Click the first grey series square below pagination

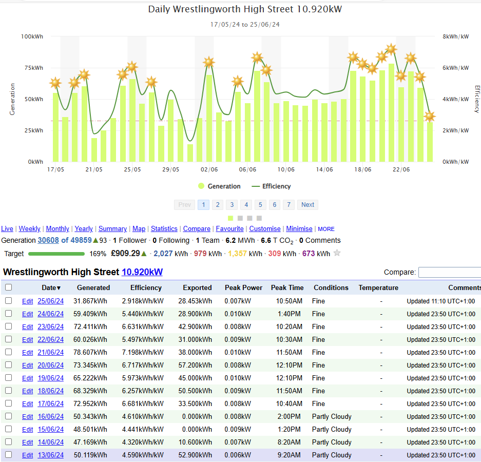(x=240, y=218)
